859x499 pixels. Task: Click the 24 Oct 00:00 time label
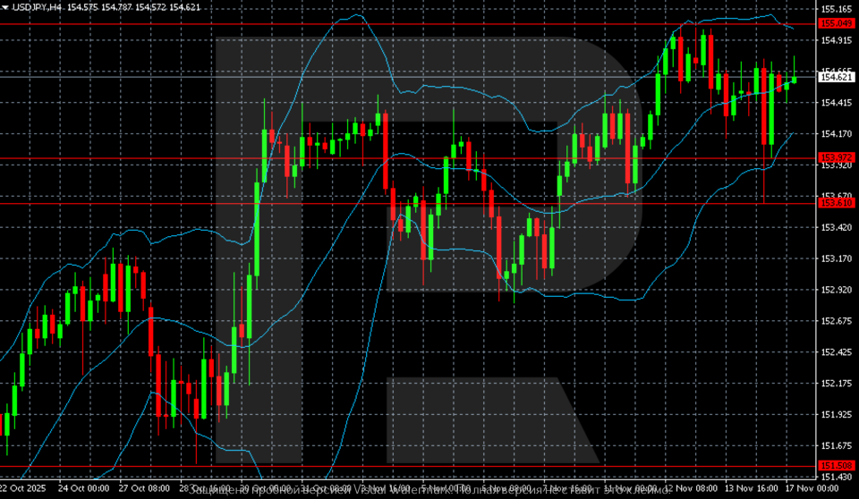tap(83, 490)
